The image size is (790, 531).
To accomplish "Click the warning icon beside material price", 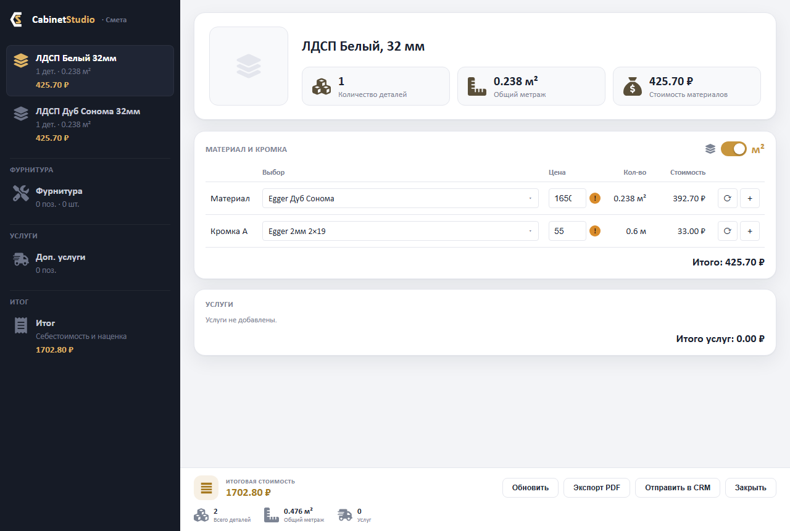I will 595,198.
